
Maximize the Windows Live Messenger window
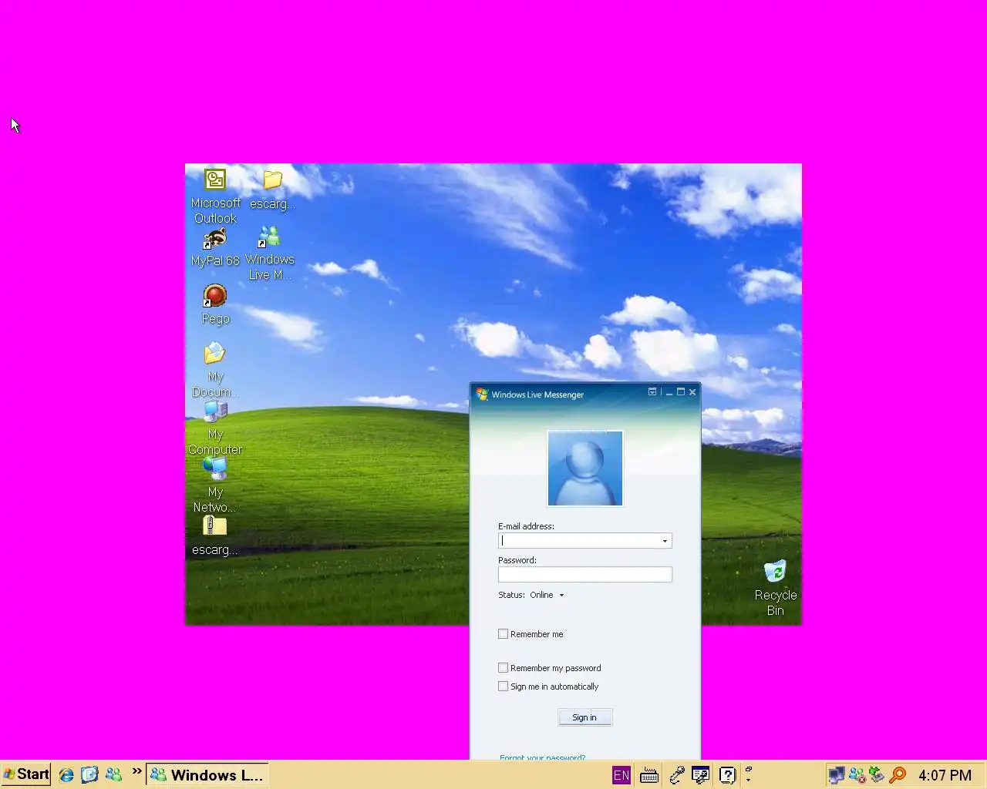[681, 392]
